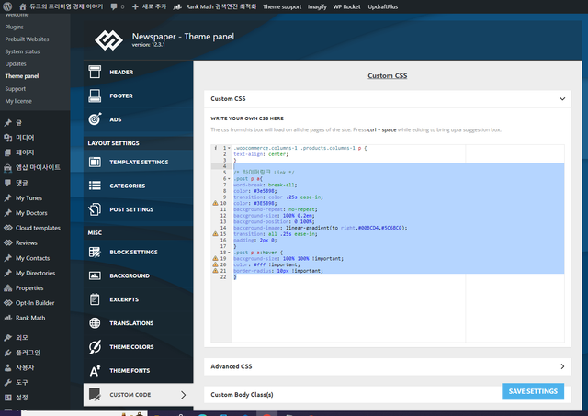Viewport: 588px width, 416px height.
Task: Click the Theme Colors icon
Action: (x=95, y=347)
